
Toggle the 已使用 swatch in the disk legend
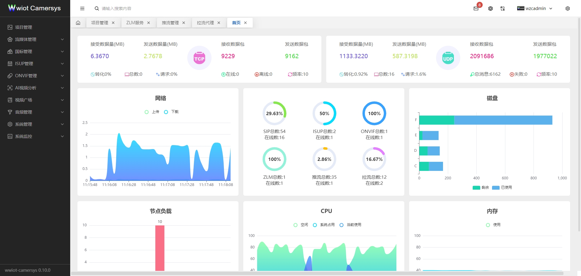click(x=496, y=188)
